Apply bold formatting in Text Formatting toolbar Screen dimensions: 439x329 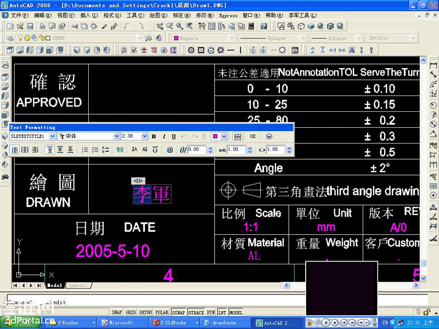click(153, 137)
